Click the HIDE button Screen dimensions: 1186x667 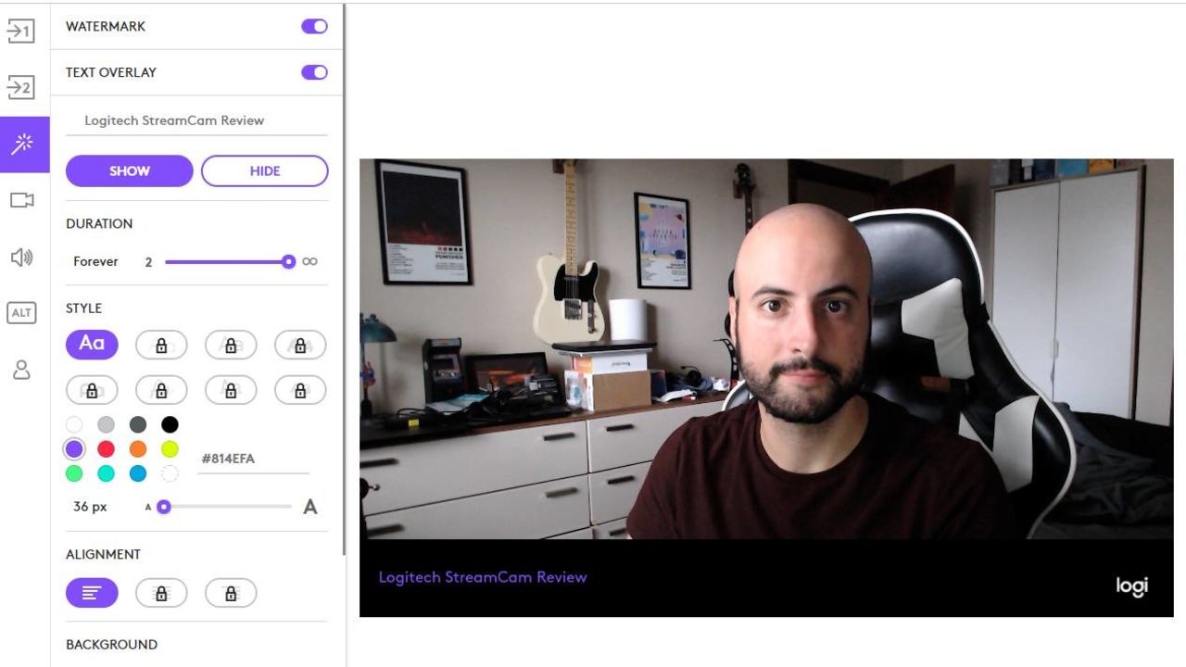pos(265,170)
